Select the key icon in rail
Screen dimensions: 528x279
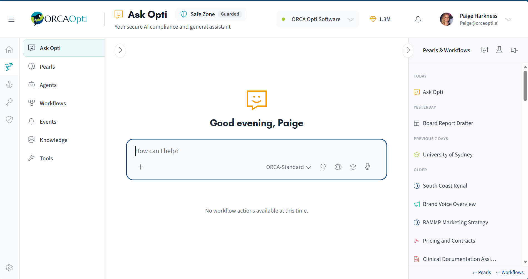point(9,102)
